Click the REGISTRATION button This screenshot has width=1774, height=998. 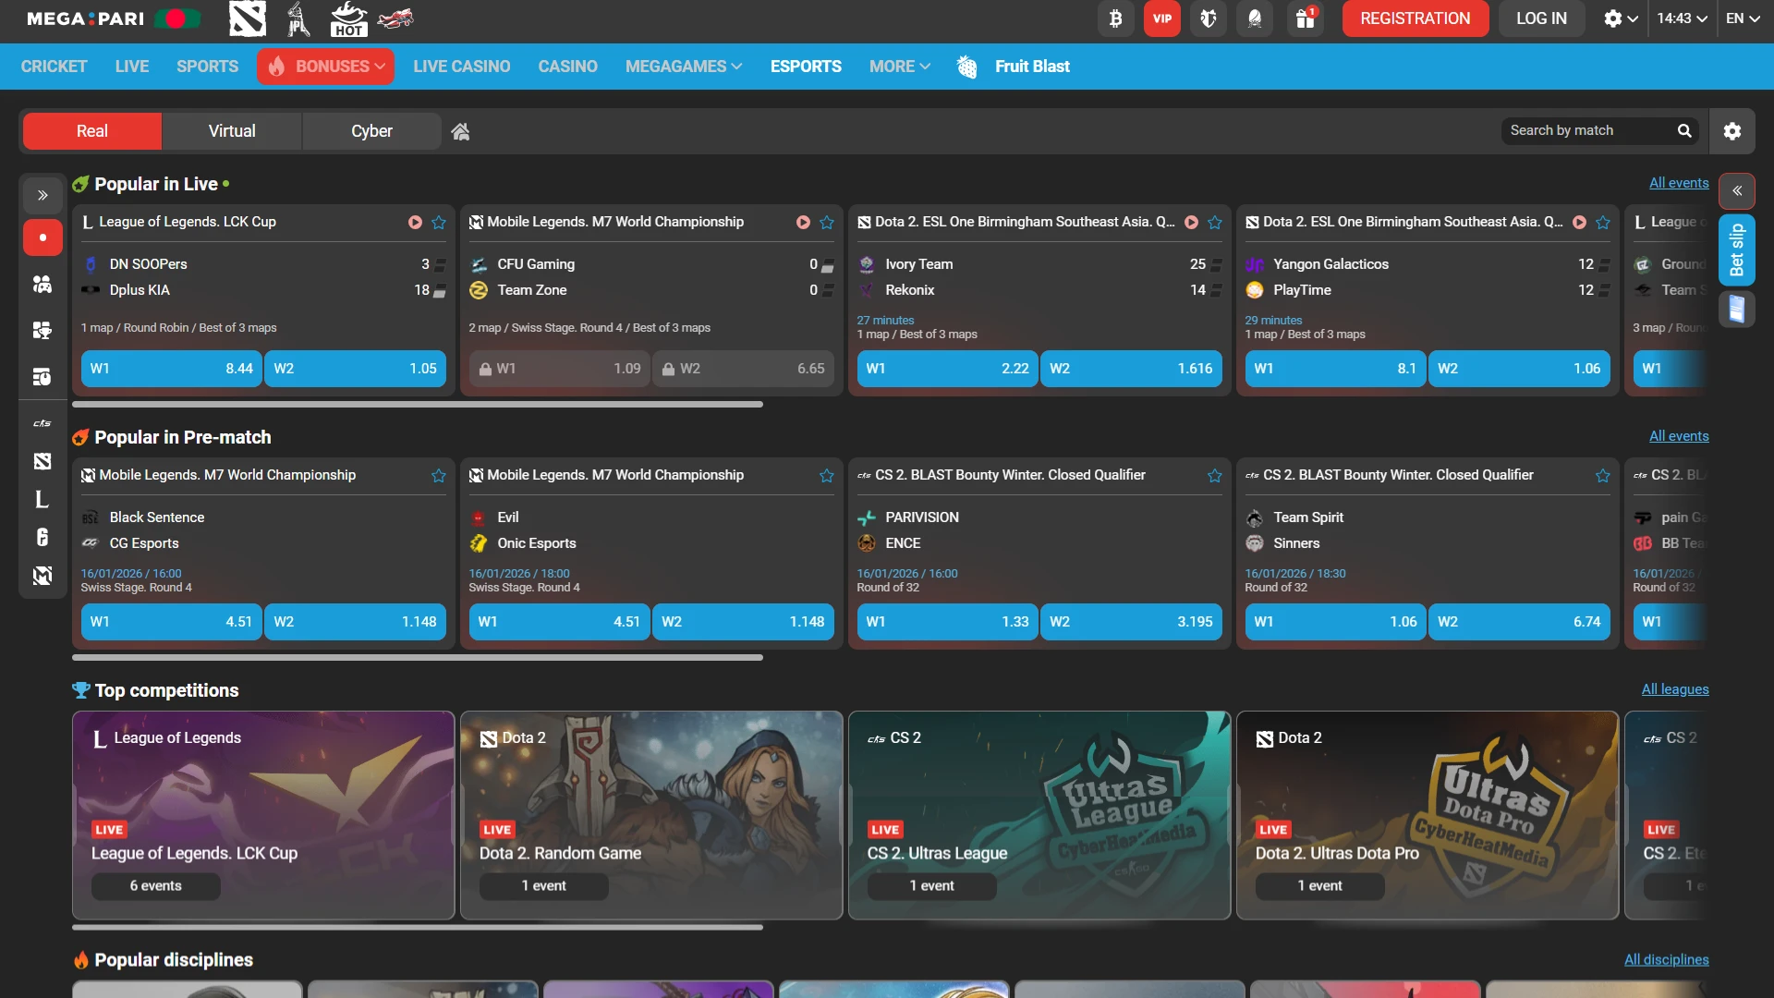coord(1414,18)
